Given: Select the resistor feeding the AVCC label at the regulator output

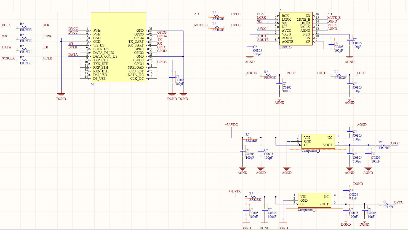Looking at the screenshot, I should coord(383,145).
